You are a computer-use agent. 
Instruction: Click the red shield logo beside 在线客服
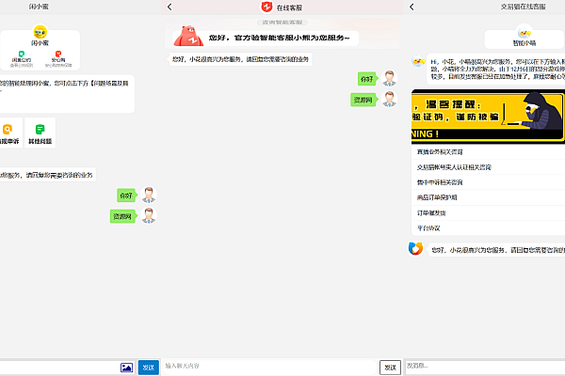(x=266, y=7)
